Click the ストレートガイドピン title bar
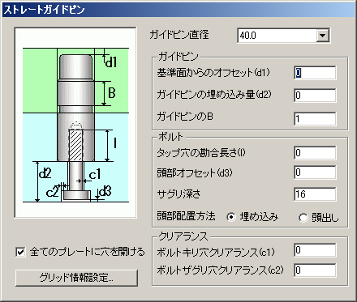The image size is (357, 302). (178, 10)
